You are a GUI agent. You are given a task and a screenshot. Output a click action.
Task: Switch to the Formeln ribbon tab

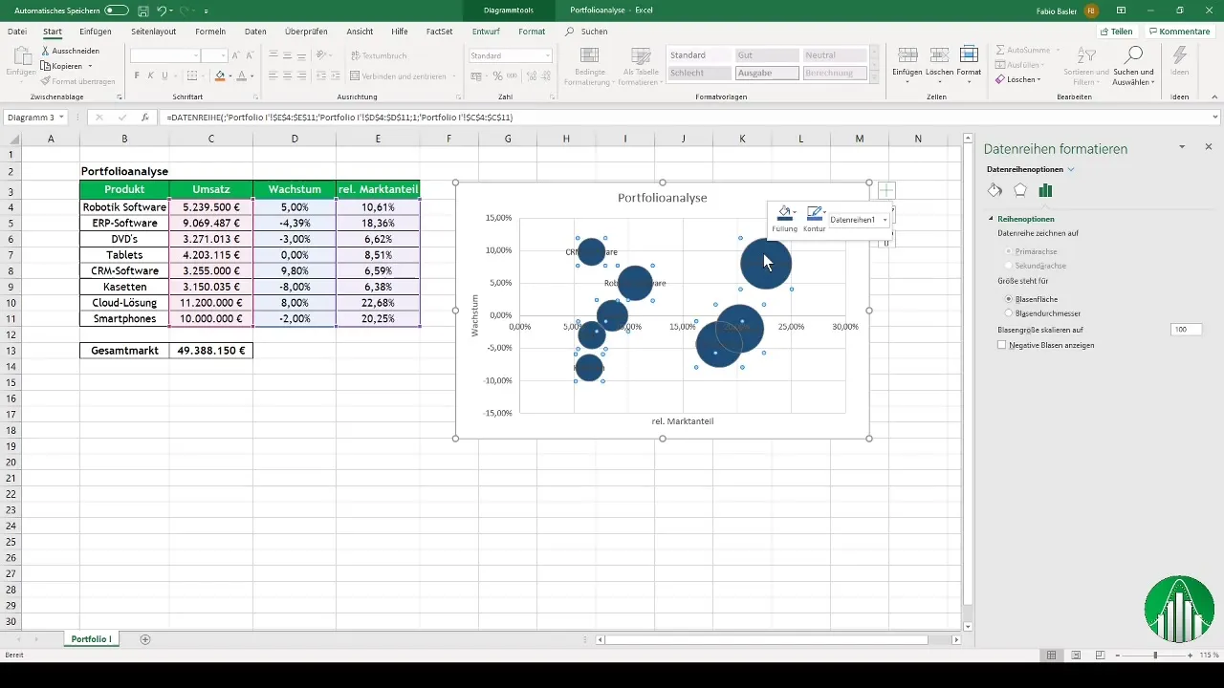(x=210, y=32)
